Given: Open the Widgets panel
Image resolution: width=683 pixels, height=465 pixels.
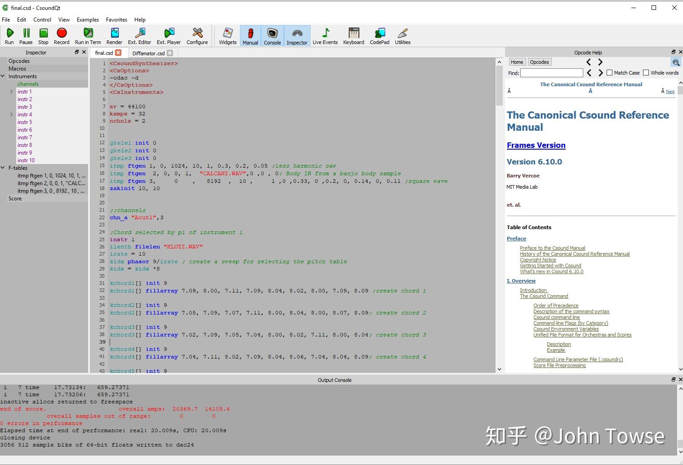Looking at the screenshot, I should [227, 35].
